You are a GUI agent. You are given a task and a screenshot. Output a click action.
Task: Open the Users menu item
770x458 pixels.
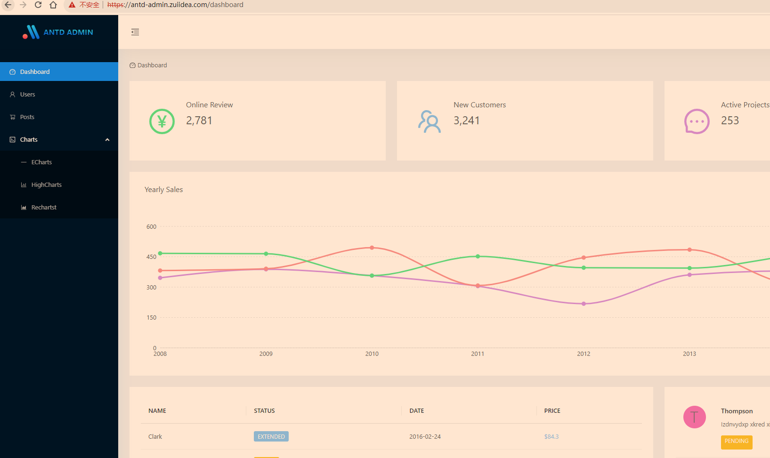tap(59, 94)
